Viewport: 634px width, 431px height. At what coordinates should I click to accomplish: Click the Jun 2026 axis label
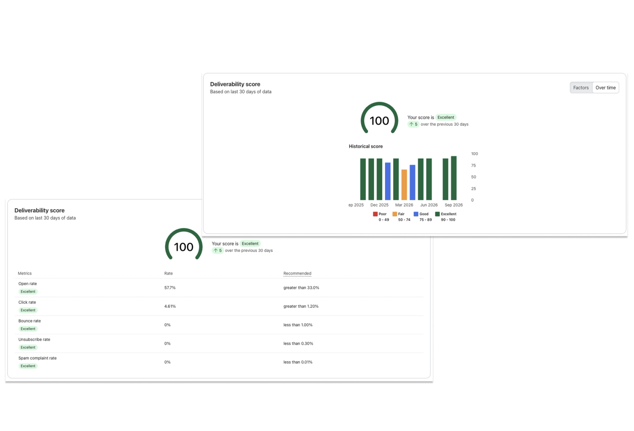(429, 205)
